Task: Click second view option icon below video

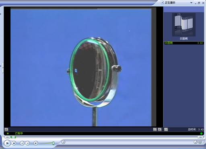Action: 160,129
